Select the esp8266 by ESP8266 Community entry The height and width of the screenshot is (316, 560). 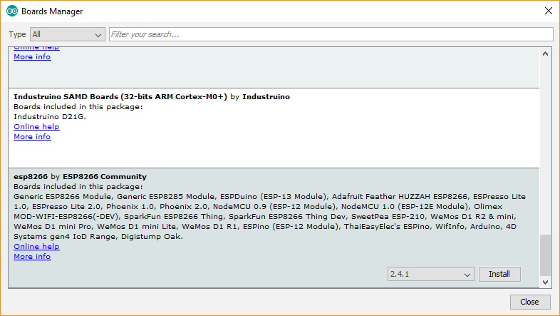point(274,228)
